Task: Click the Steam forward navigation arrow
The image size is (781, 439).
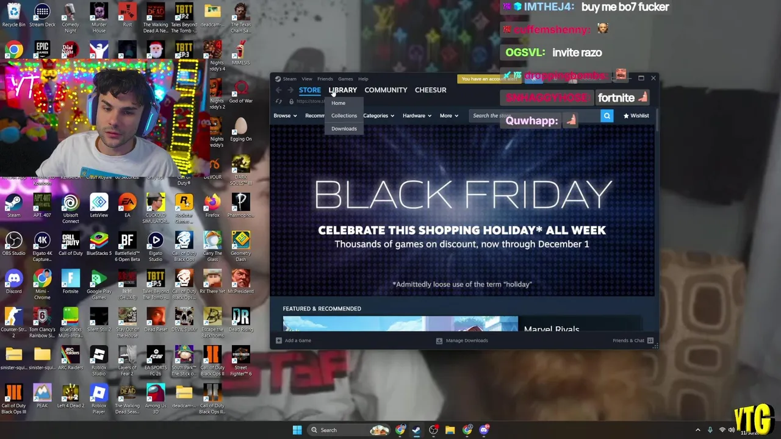Action: (x=290, y=90)
